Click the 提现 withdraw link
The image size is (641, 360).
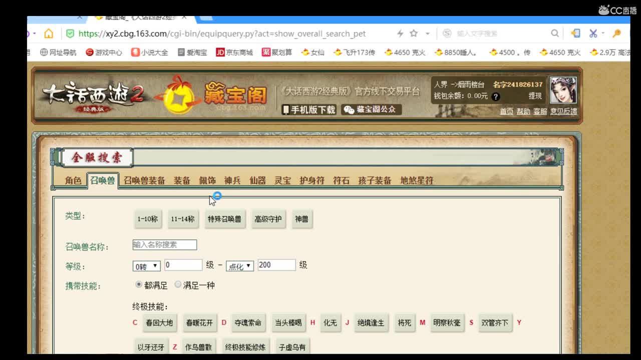pyautogui.click(x=535, y=96)
